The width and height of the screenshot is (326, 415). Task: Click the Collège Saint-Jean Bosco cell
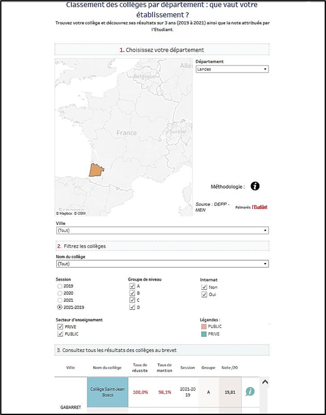(107, 392)
